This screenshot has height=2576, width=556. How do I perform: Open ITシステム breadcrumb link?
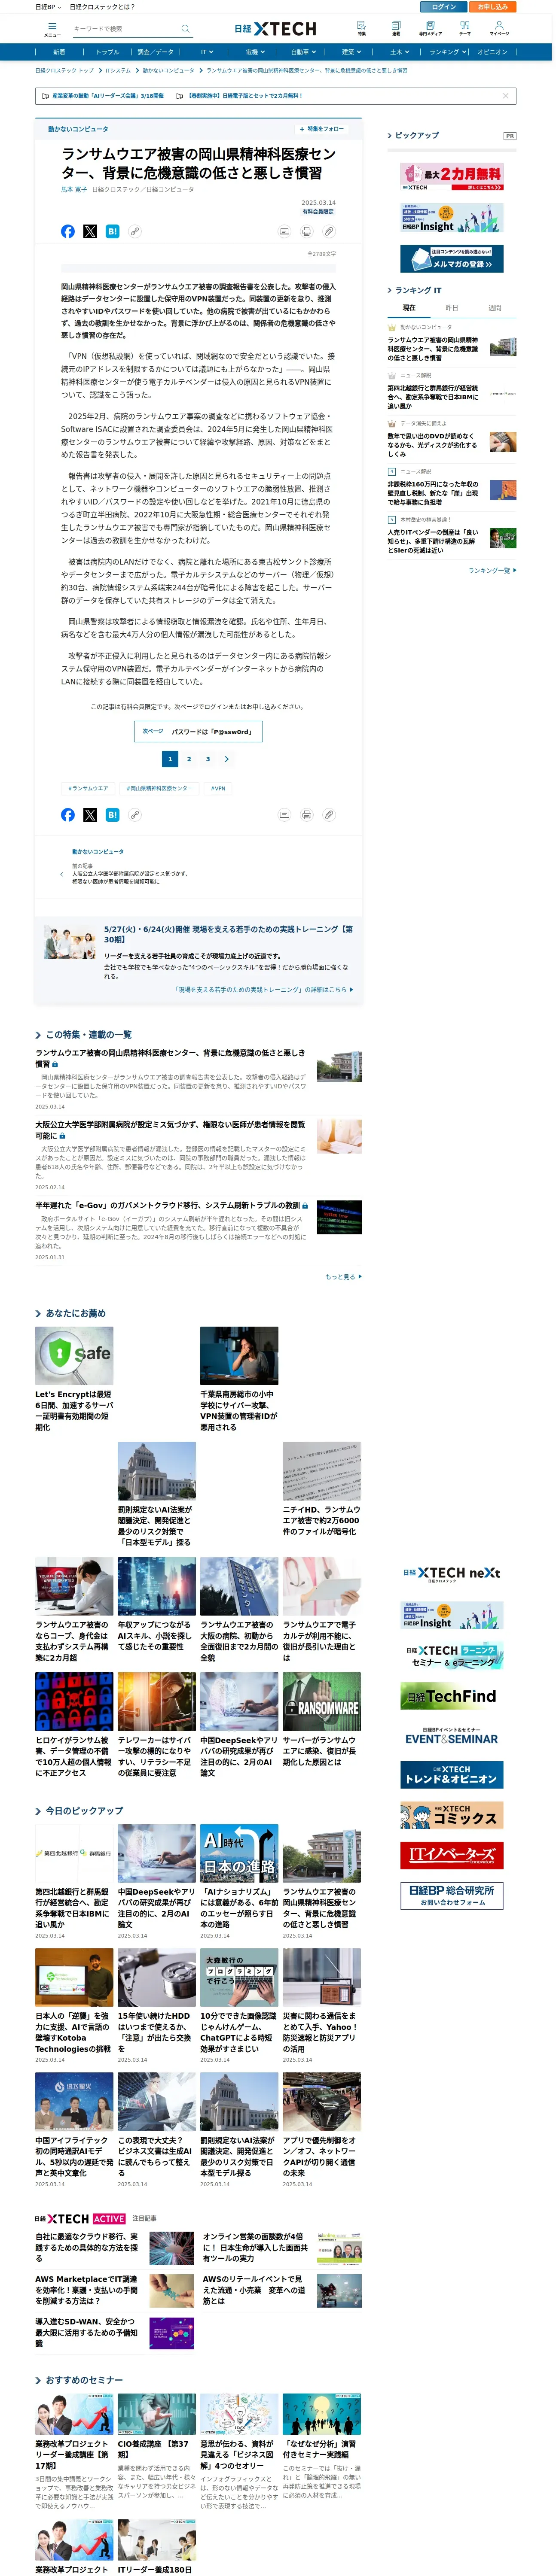click(x=118, y=71)
